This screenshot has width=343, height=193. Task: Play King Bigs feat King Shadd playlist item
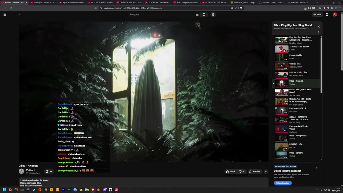pyautogui.click(x=297, y=40)
